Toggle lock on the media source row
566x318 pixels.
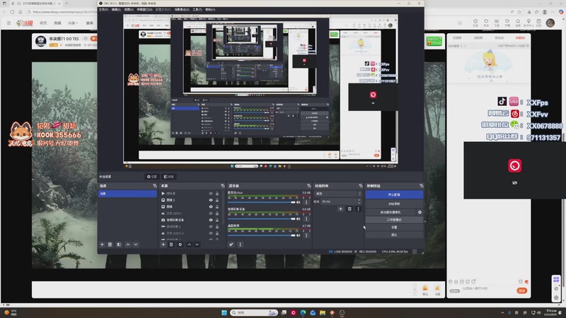point(217,194)
